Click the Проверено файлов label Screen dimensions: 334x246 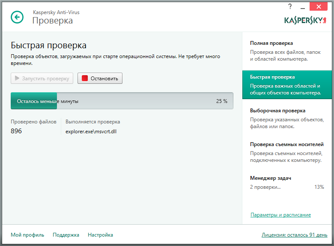tap(33, 122)
